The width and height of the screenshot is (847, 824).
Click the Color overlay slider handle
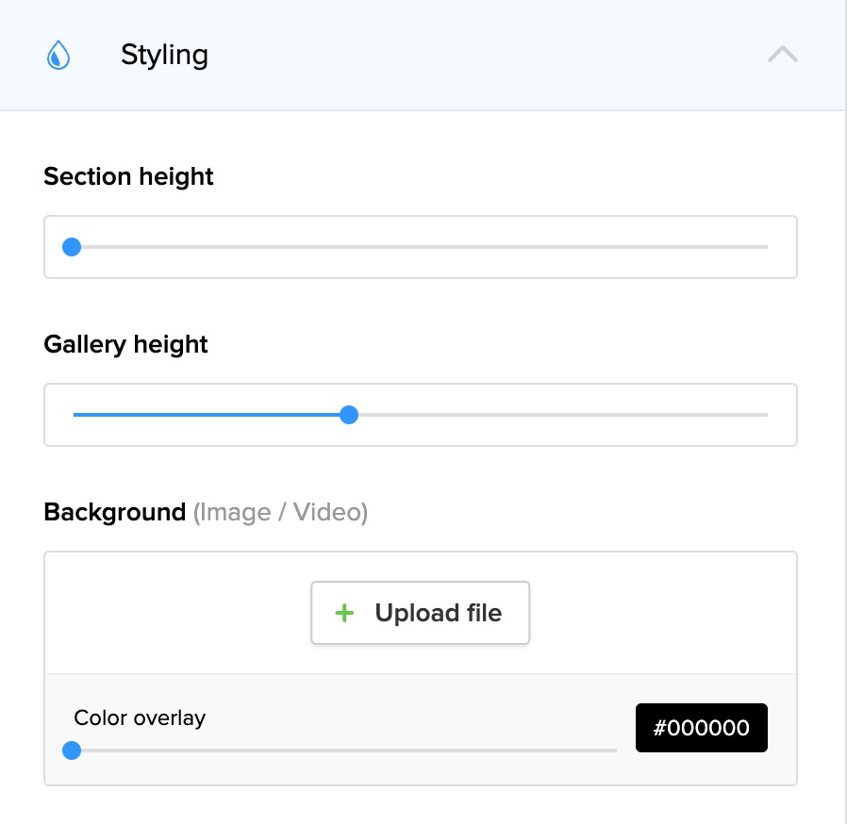71,751
